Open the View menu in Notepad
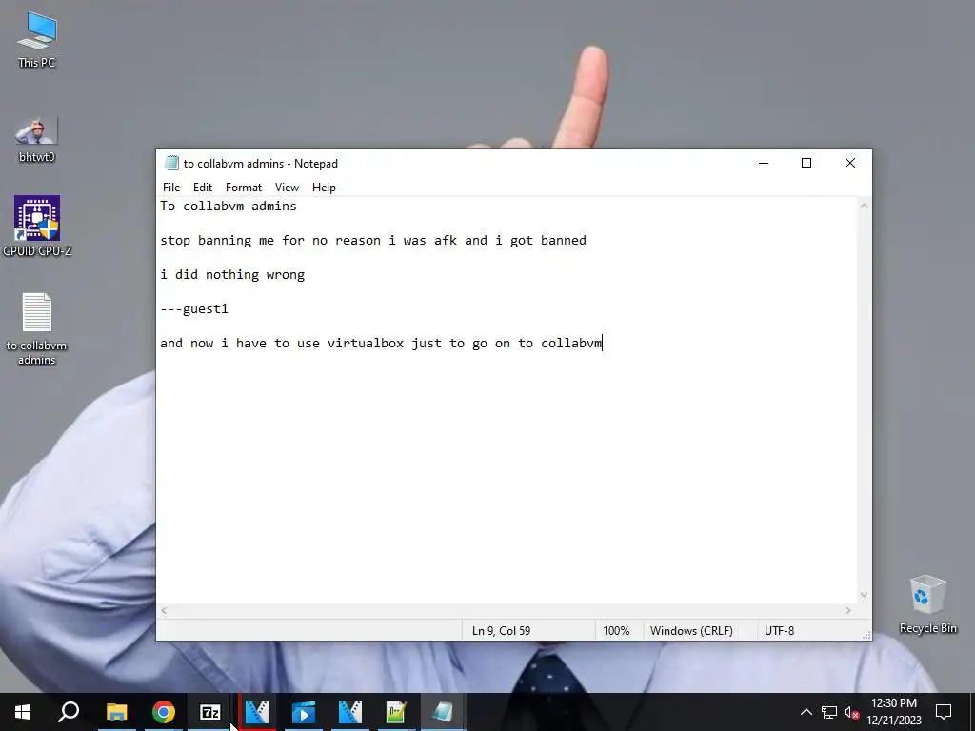This screenshot has width=975, height=731. (x=287, y=188)
